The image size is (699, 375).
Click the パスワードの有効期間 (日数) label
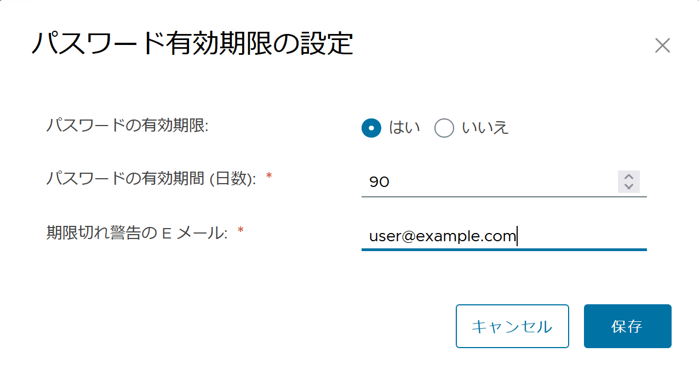click(151, 178)
